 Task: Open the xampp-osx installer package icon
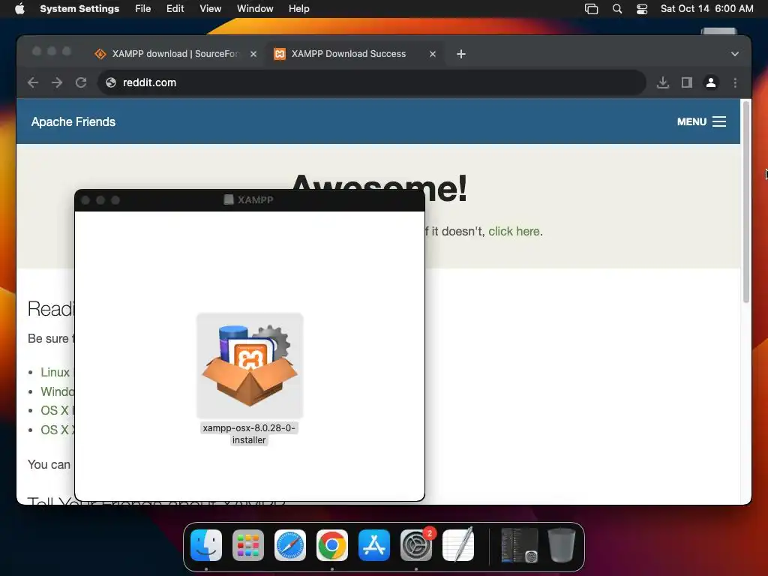(x=250, y=365)
